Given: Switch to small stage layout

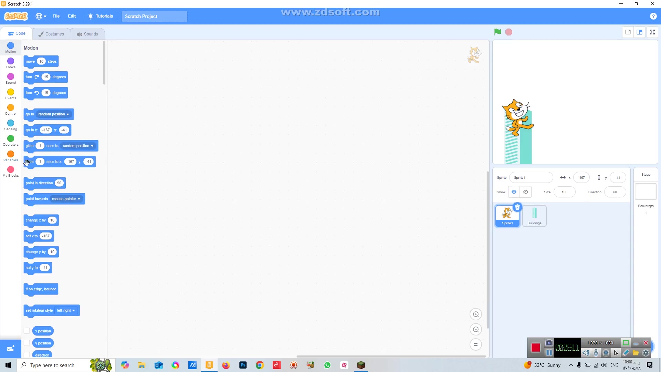Looking at the screenshot, I should (x=628, y=32).
